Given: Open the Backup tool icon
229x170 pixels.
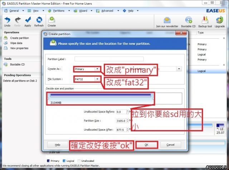Looking at the screenshot, I should tap(205, 22).
